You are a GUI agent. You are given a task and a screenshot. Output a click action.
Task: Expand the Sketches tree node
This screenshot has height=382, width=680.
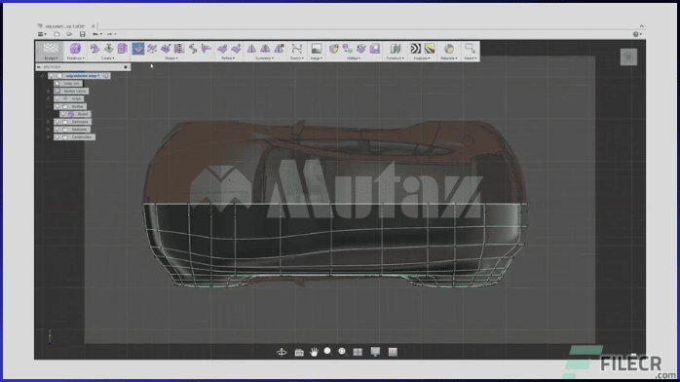48,130
